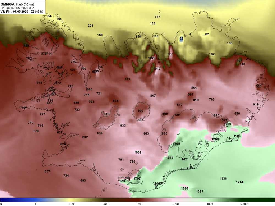Click the valid time line "VT: Fim. 07.05.2020 15Z (+9 h)"
Viewport: 275px width, 206px height.
21,12
